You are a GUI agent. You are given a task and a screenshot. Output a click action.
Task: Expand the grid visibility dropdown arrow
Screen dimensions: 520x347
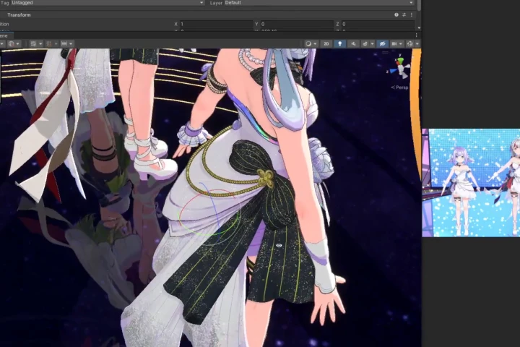(40, 44)
